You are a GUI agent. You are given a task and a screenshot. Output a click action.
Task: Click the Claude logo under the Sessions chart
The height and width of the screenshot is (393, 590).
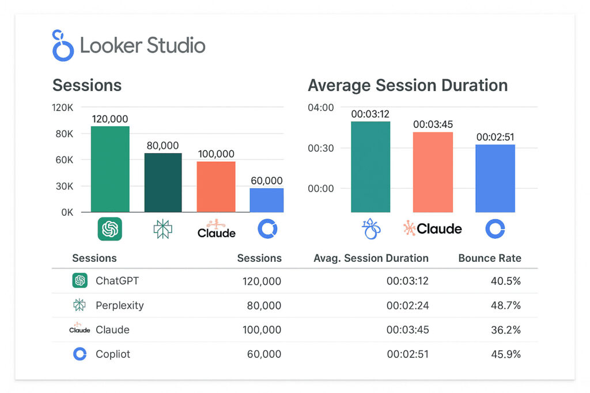click(217, 229)
